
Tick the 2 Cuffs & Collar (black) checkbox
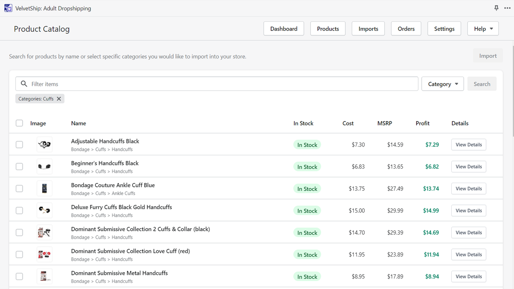pyautogui.click(x=19, y=232)
